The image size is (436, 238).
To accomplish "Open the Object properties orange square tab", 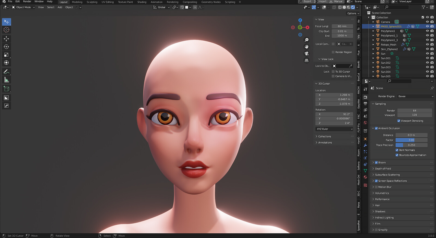I will (x=365, y=139).
